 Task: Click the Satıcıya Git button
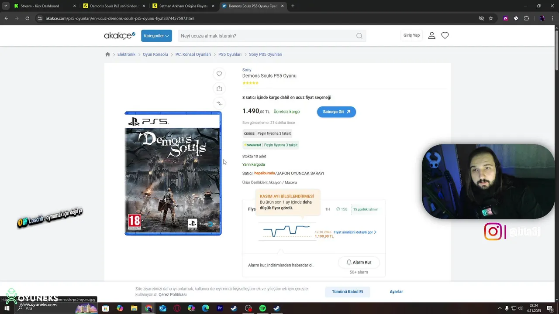pos(336,112)
